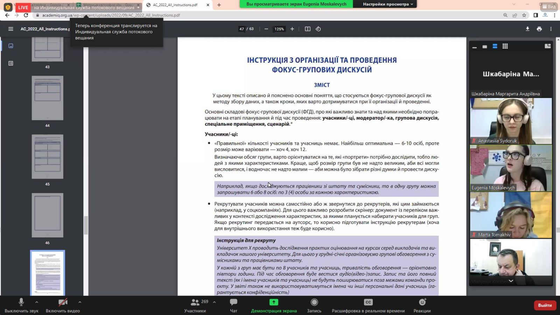Open view settings dropdown
Screen dimensions: 560x315
[388, 4]
